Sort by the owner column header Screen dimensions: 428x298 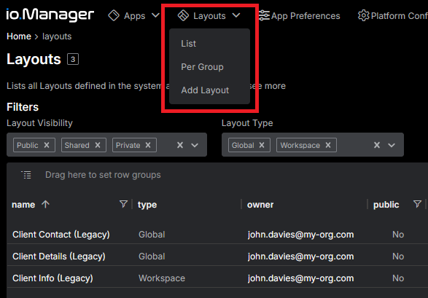(x=260, y=205)
